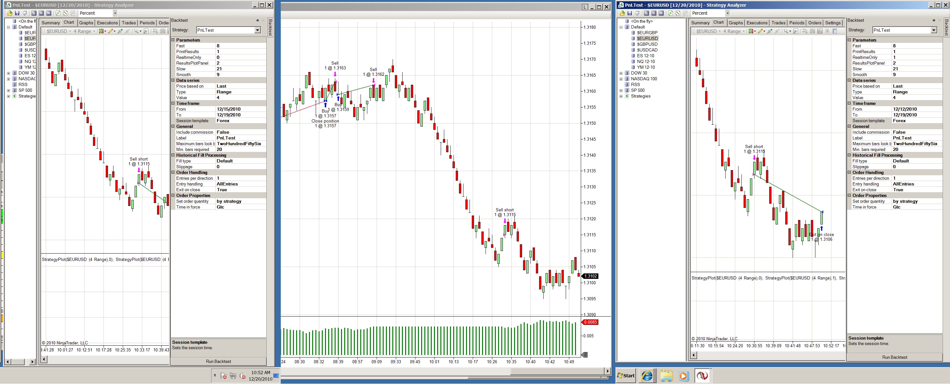This screenshot has height=385, width=950.
Task: Click NinjaTrader icon in the Windows taskbar
Action: pyautogui.click(x=702, y=376)
